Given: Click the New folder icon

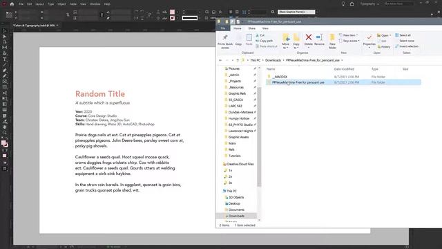Looking at the screenshot, I should (x=332, y=37).
